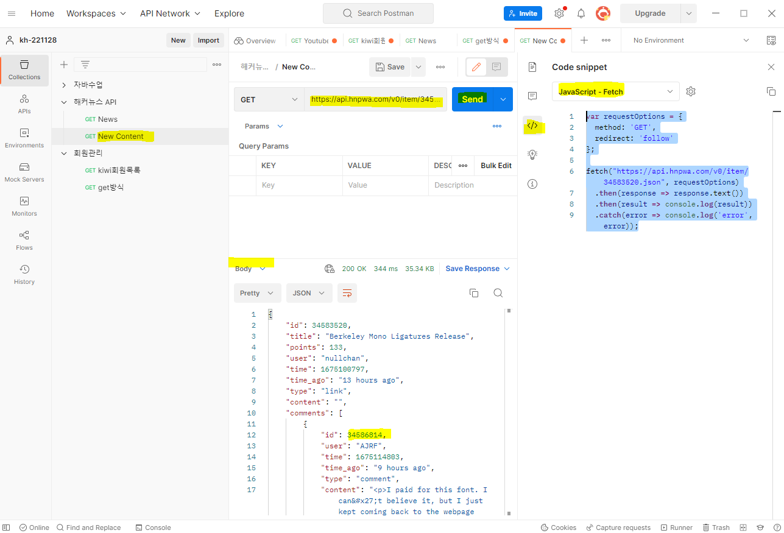Search within the response body
784x533 pixels.
point(498,293)
